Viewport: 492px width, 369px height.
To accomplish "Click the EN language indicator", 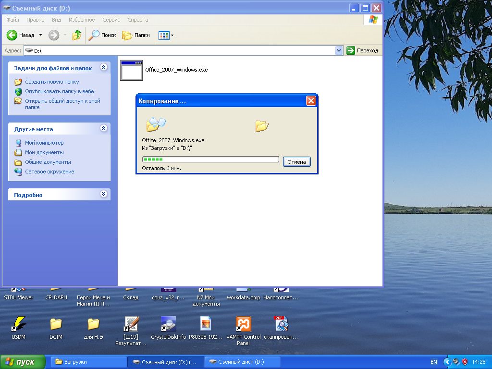I will pyautogui.click(x=434, y=362).
